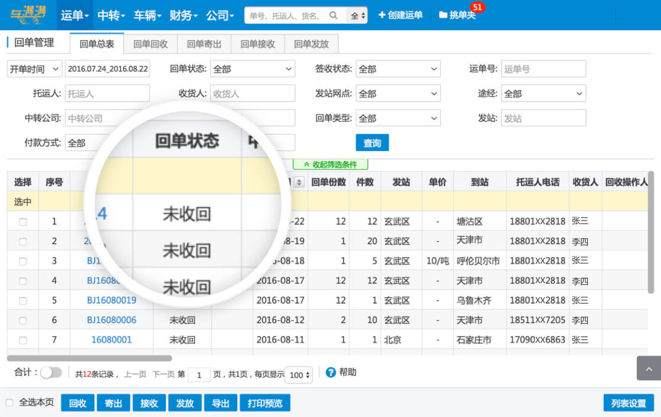Click the 51 notification badge
Viewport: 661px width, 417px height.
[477, 7]
